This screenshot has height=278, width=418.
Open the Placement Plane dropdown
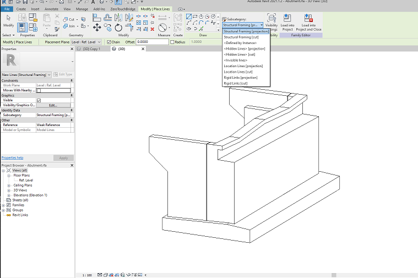click(86, 42)
